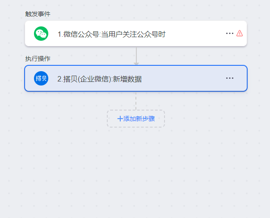Click the 执行操作 section label
Screen dimensions: 270x218
(x=38, y=59)
